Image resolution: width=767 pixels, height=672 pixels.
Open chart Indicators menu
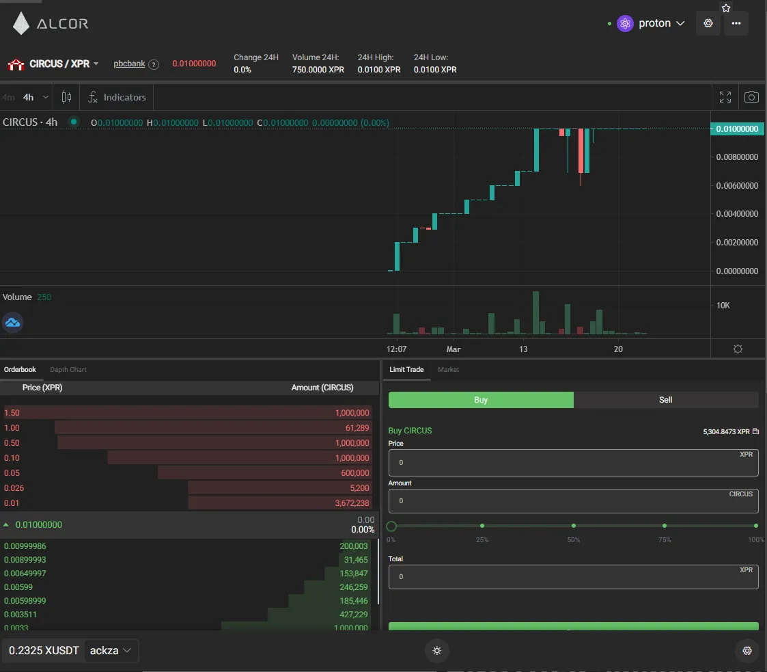click(117, 97)
